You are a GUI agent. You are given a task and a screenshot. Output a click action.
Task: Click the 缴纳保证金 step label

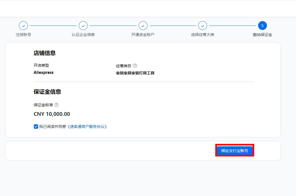(262, 35)
